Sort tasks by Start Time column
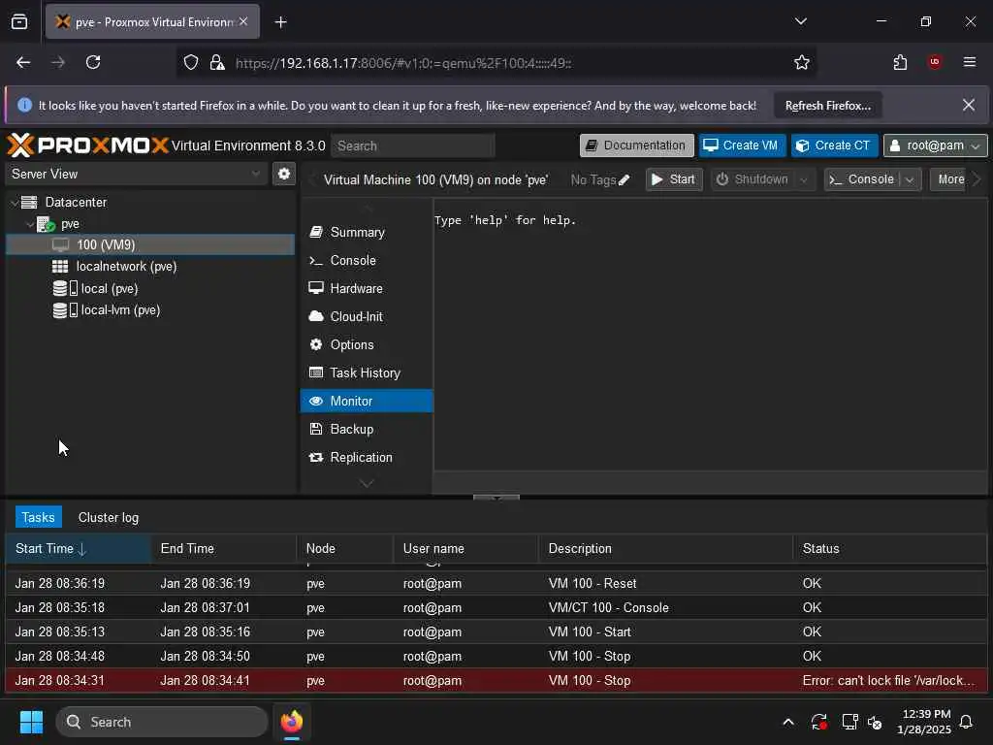 [x=78, y=549]
